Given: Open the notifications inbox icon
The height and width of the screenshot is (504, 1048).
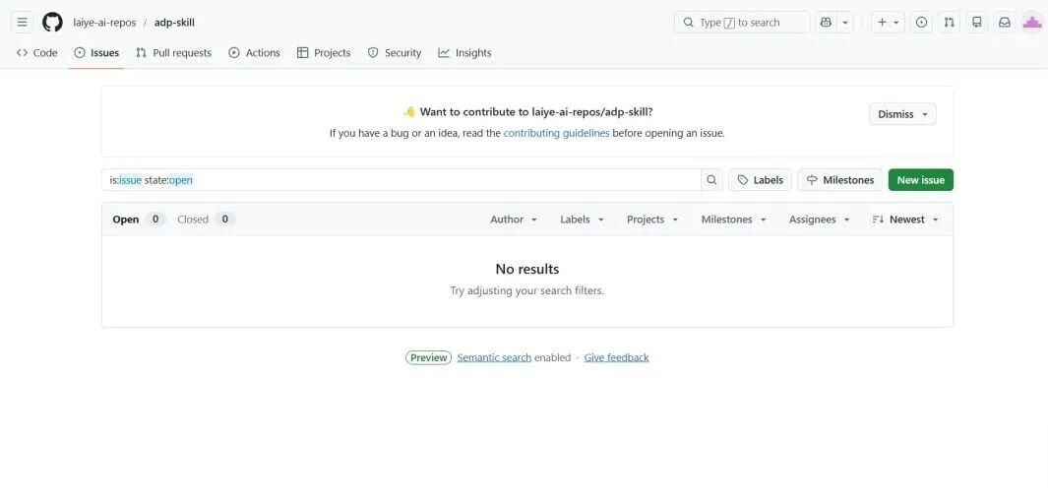Looking at the screenshot, I should point(1004,22).
